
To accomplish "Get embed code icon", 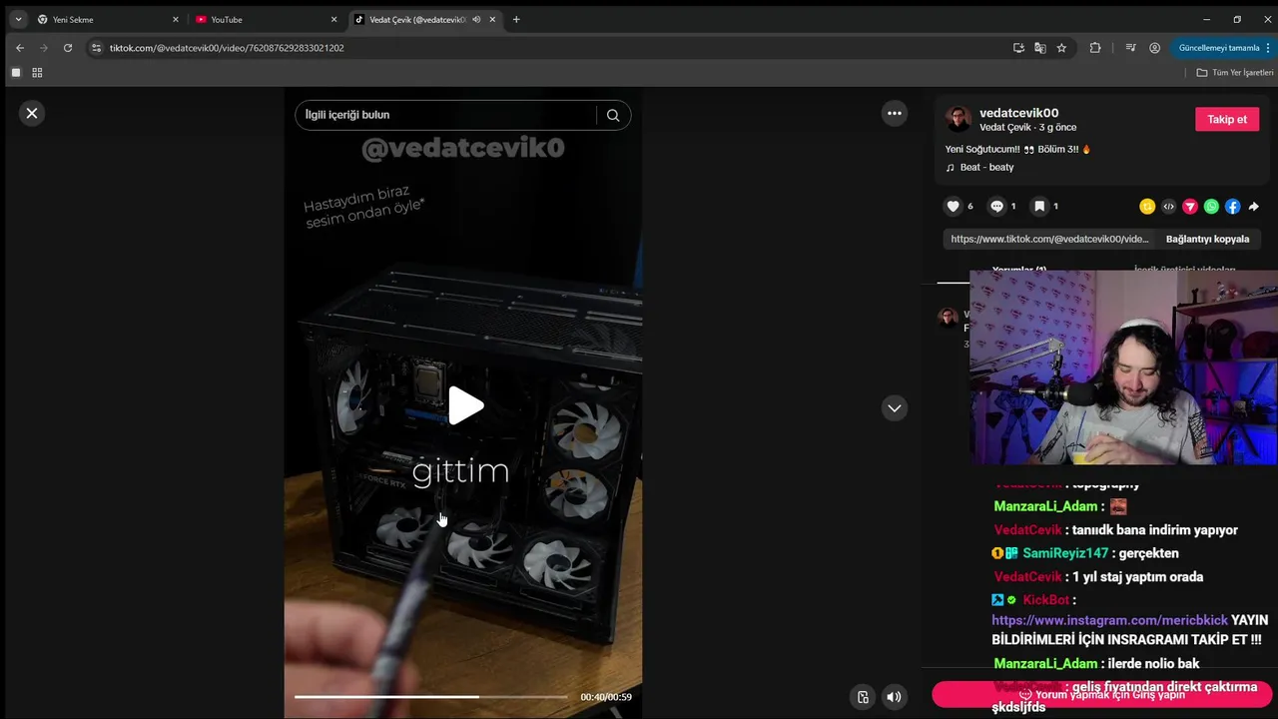I will click(1169, 207).
